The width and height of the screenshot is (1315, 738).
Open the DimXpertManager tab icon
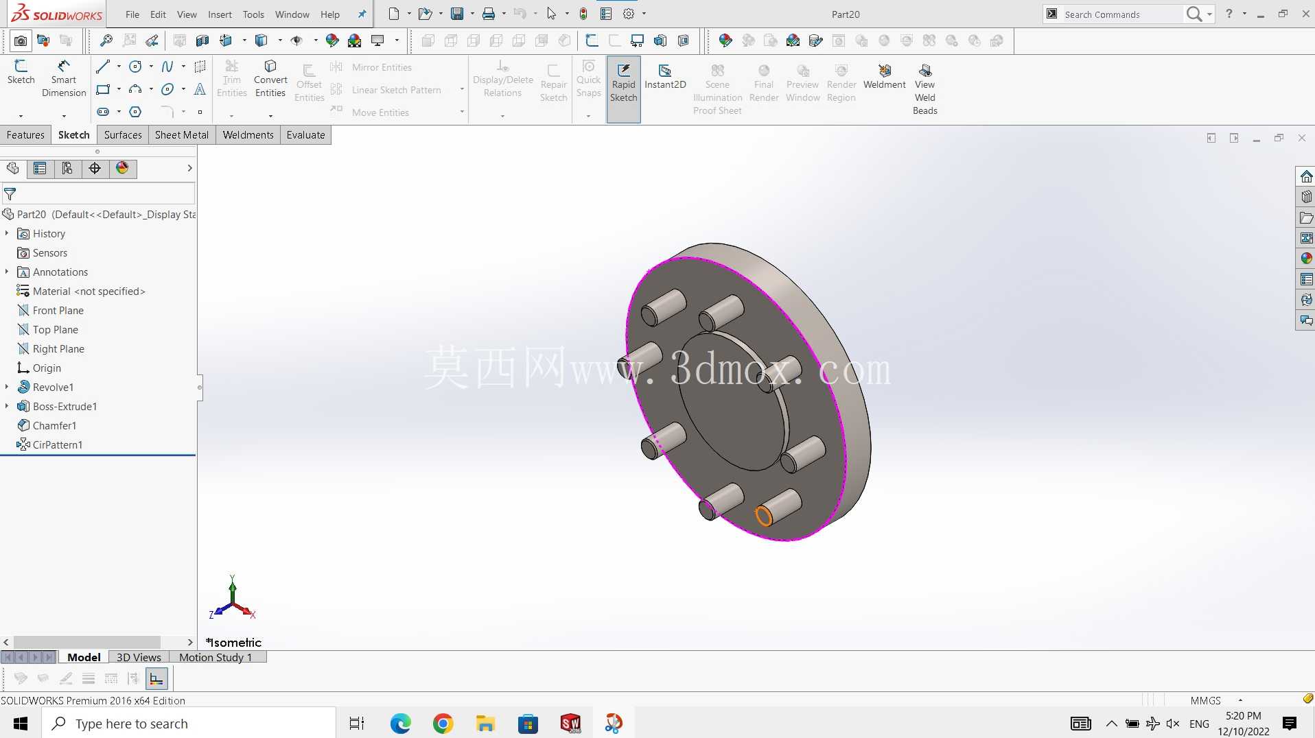coord(95,169)
